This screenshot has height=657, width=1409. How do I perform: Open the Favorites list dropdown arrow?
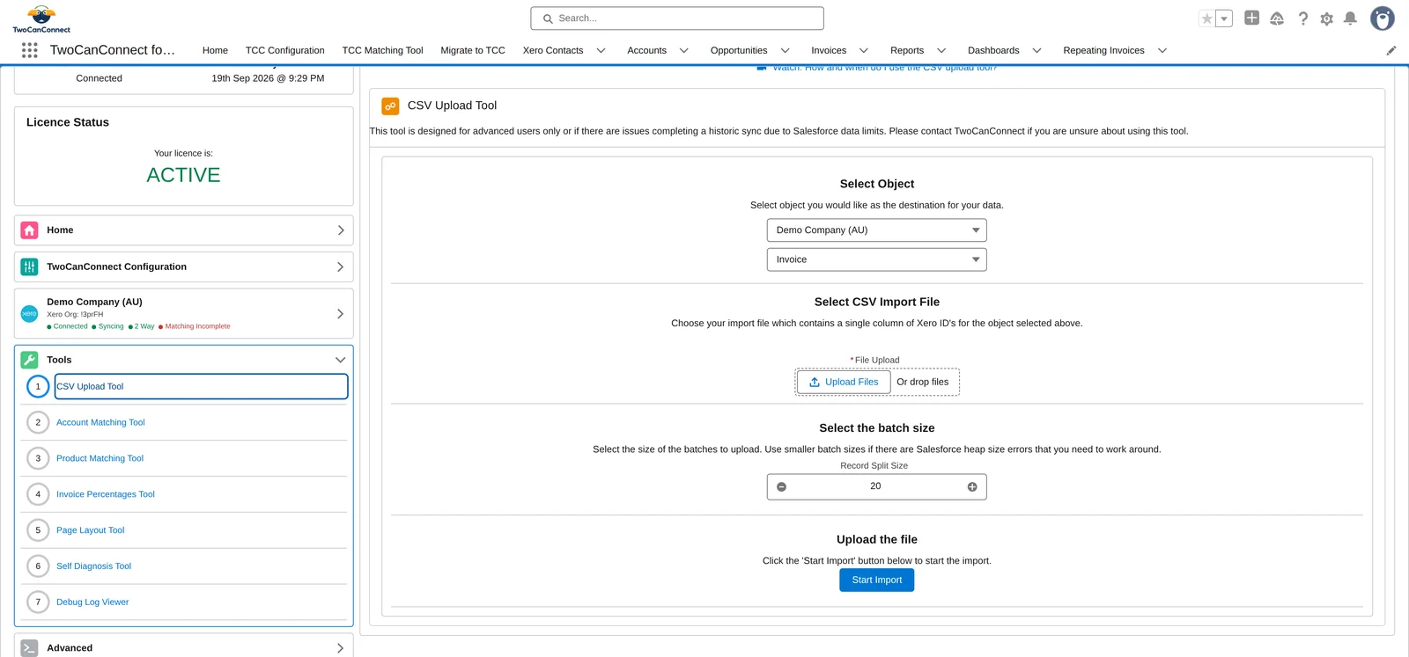(1224, 18)
